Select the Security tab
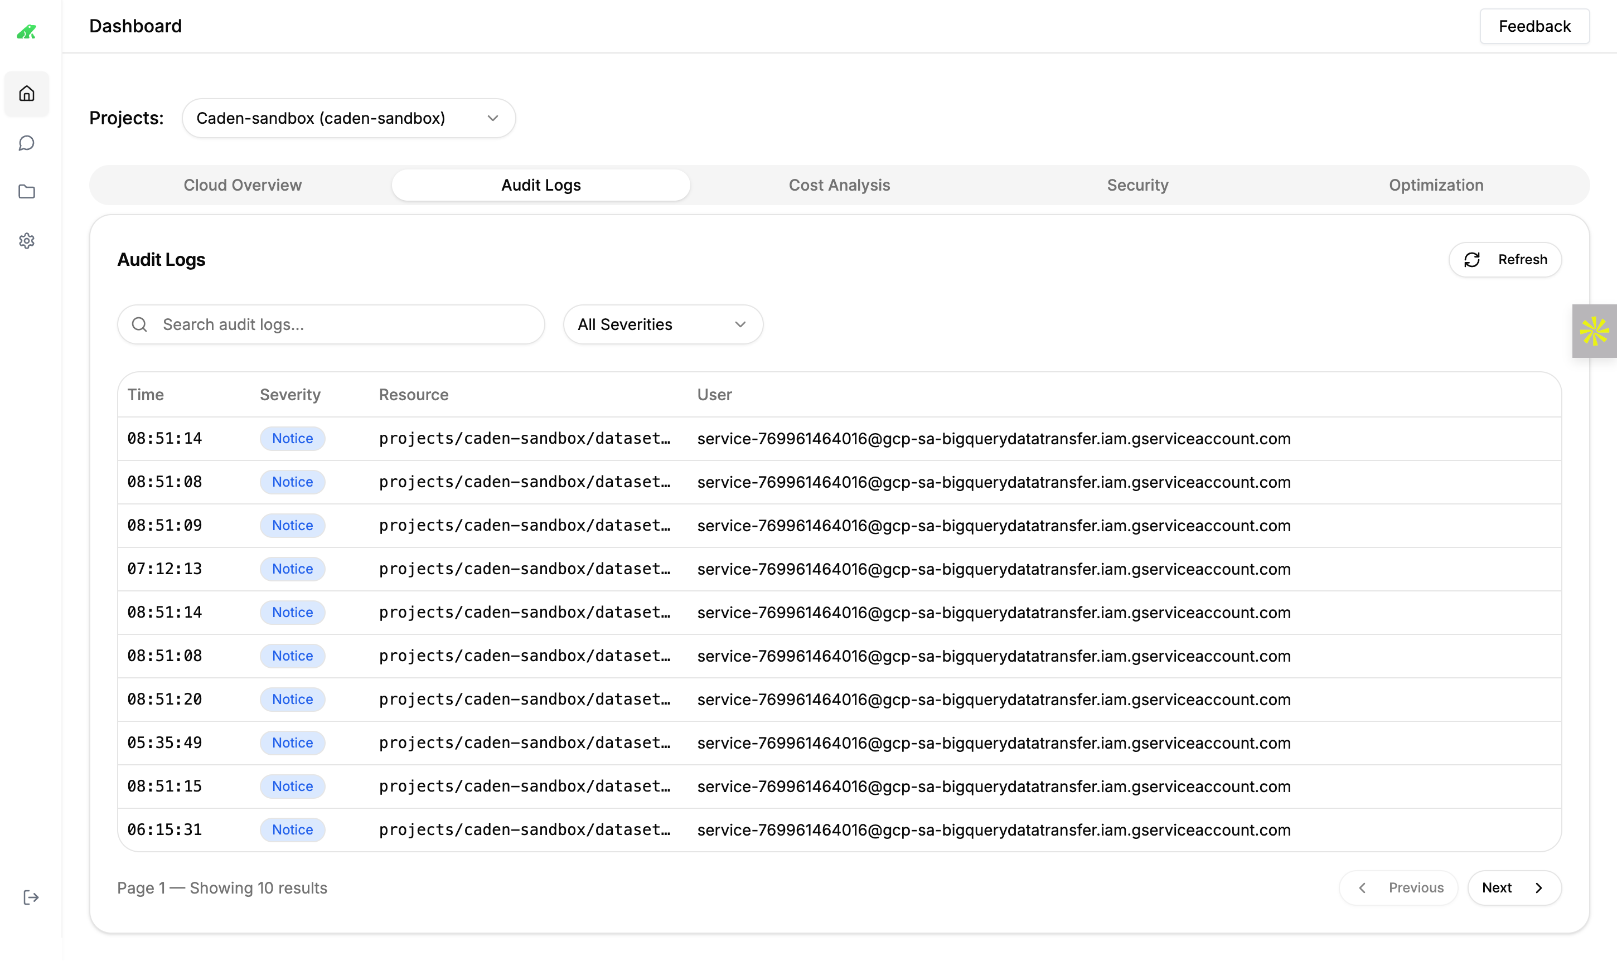 coord(1136,185)
